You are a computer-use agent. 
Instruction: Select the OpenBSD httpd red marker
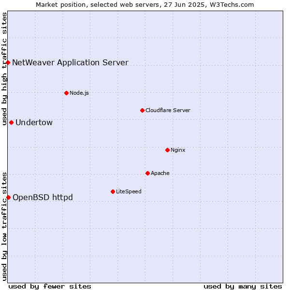(x=9, y=198)
